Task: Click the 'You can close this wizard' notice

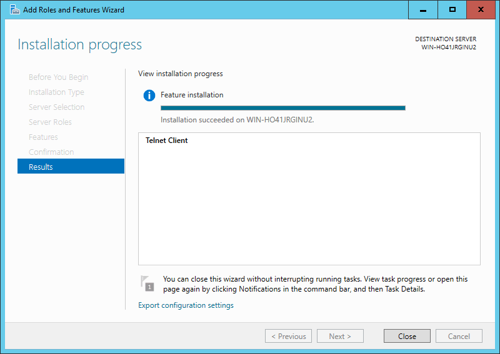Action: pyautogui.click(x=316, y=284)
